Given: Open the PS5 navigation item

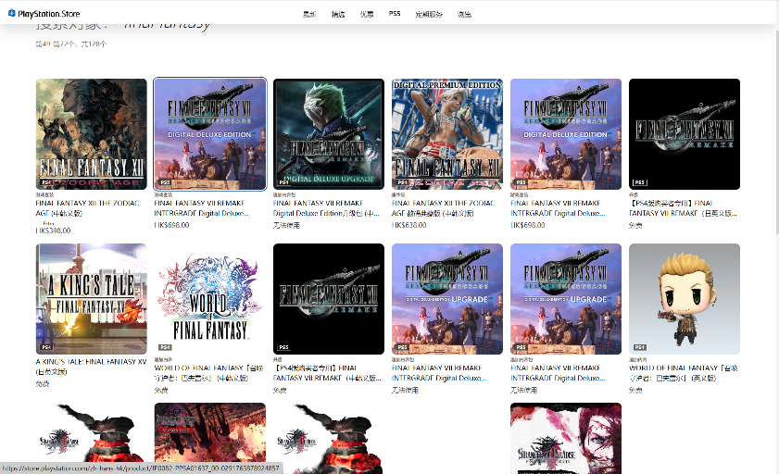Looking at the screenshot, I should click(x=395, y=14).
